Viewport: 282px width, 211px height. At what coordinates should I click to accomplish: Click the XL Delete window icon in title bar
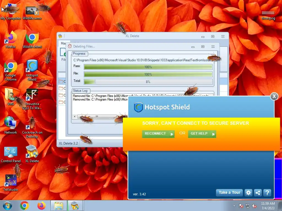[60, 36]
